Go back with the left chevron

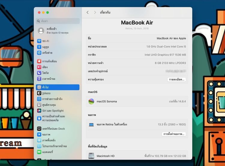[88, 13]
